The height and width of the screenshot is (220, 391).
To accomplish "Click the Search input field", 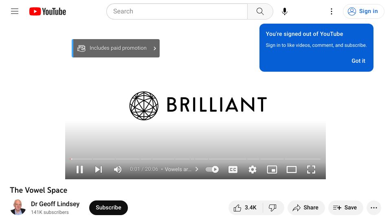I will pyautogui.click(x=177, y=11).
